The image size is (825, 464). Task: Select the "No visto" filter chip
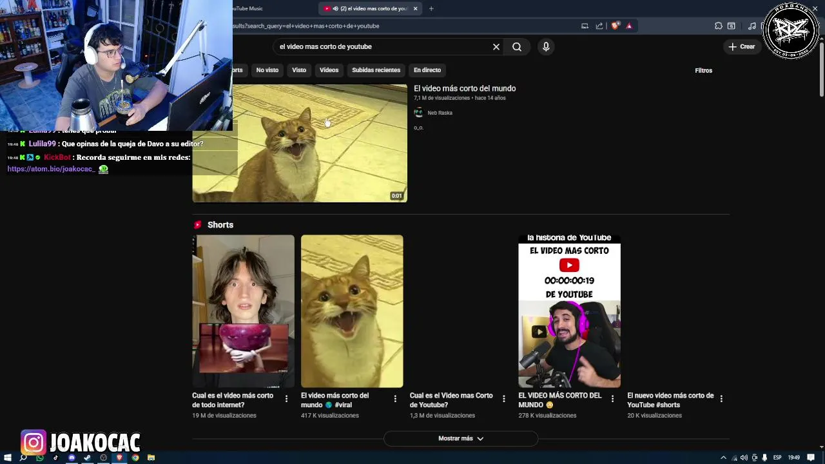tap(267, 70)
